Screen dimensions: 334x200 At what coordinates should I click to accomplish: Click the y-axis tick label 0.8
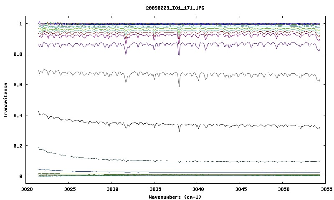click(18, 54)
